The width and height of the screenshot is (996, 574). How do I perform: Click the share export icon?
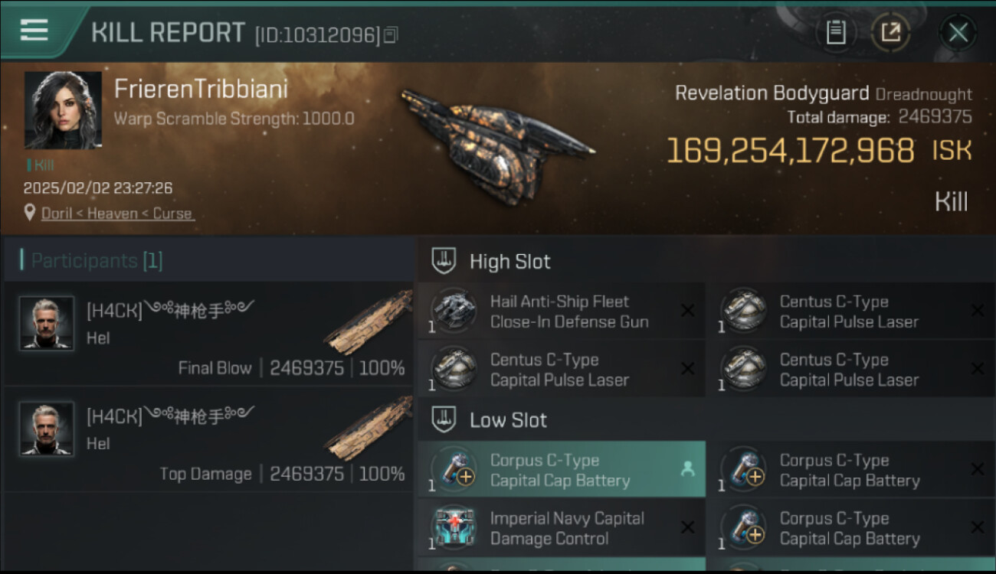click(890, 32)
